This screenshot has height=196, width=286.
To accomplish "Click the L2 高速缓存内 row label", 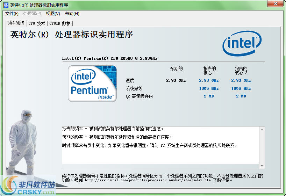I will pos(139,96).
